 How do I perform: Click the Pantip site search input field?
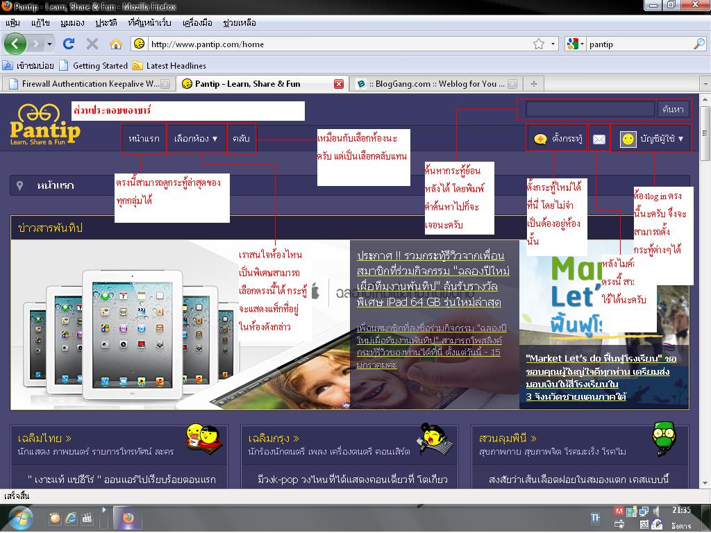coord(590,109)
